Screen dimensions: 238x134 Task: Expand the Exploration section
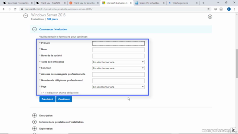coord(35,128)
